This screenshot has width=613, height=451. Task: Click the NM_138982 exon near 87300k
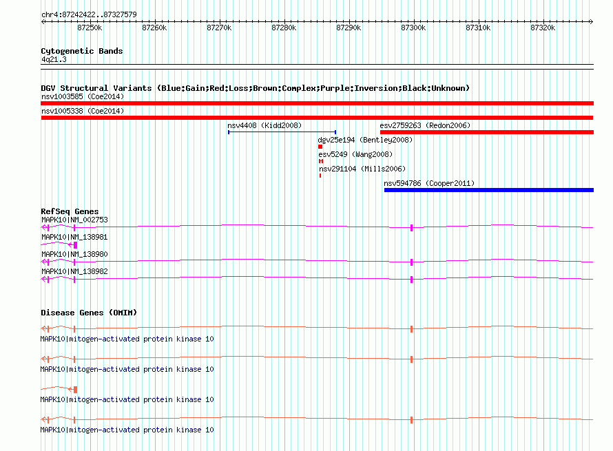tap(412, 280)
